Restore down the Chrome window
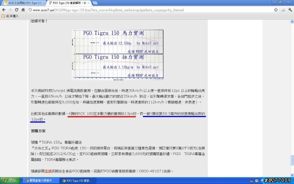This screenshot has height=184, width=294. [x=281, y=2]
